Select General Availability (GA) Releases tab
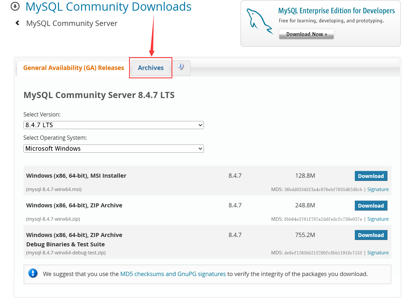Screen dimensions: 404x299 (73, 68)
